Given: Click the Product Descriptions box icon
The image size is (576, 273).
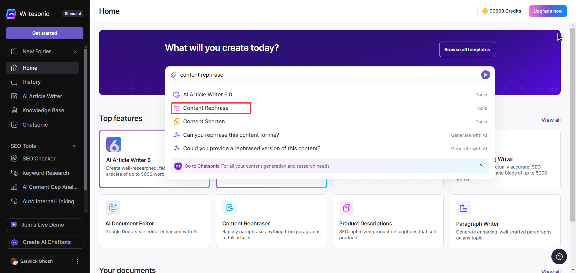Looking at the screenshot, I should tap(346, 208).
